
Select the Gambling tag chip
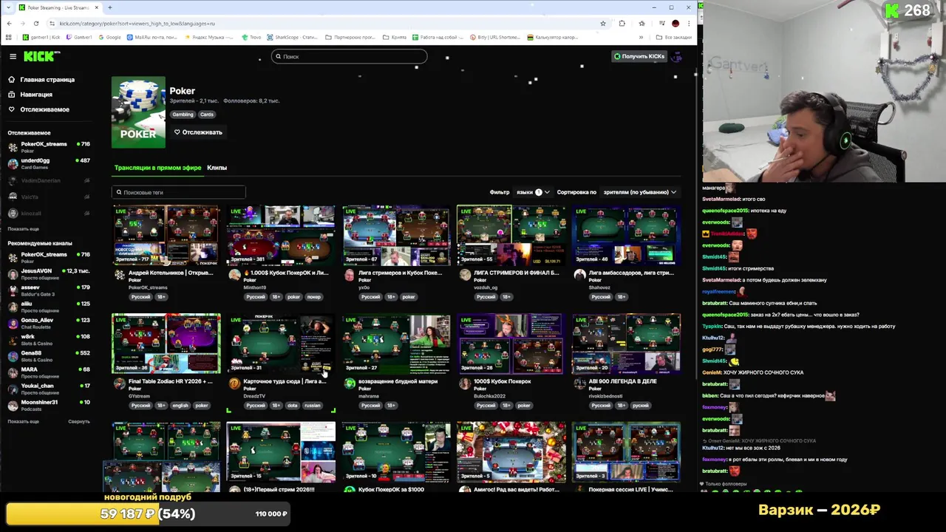[183, 115]
